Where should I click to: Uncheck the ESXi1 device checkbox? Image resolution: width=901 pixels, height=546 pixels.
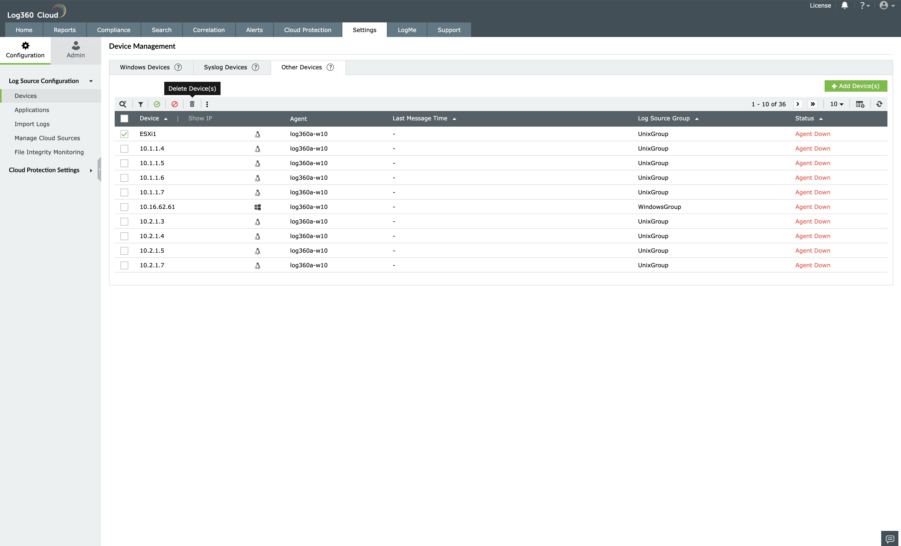click(x=124, y=134)
